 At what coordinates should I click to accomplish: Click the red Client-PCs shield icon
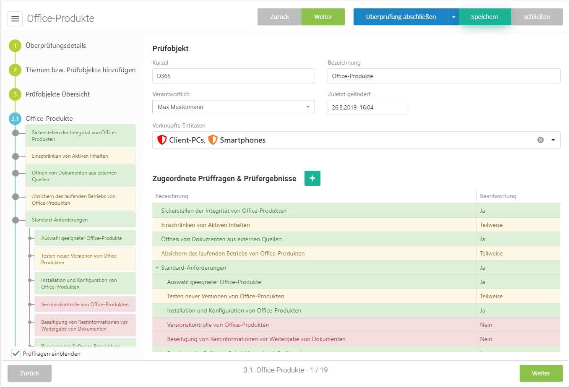point(162,140)
